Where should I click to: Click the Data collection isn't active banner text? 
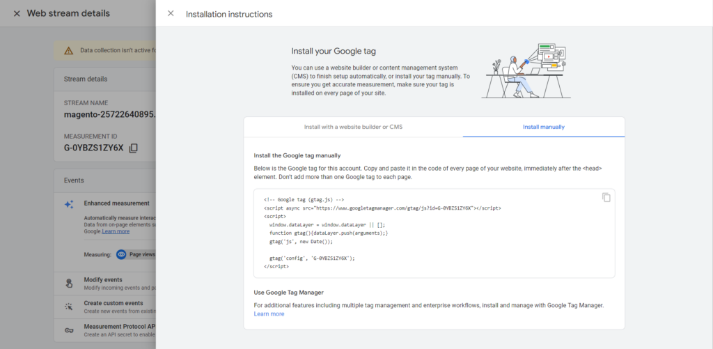pyautogui.click(x=118, y=51)
